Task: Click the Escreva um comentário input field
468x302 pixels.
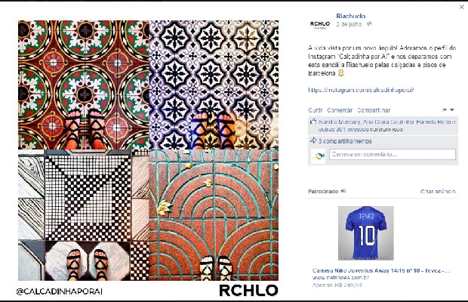Action: coord(393,154)
